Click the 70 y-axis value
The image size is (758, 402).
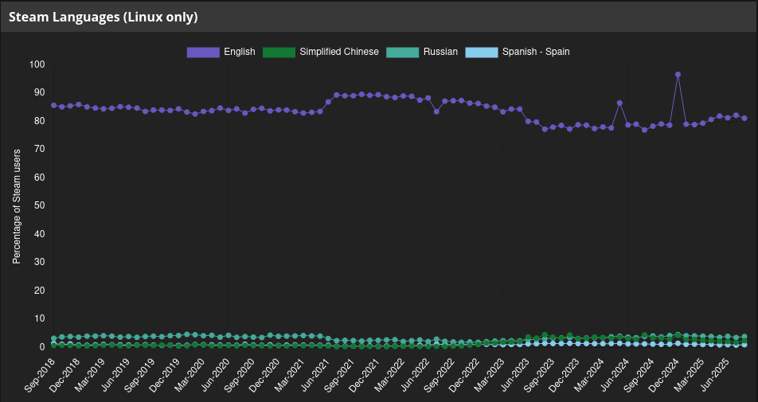(40, 150)
